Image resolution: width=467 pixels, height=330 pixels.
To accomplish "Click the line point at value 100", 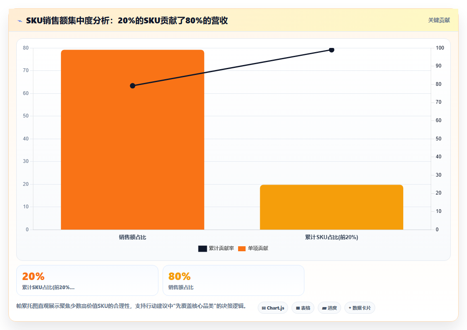I will coord(331,50).
